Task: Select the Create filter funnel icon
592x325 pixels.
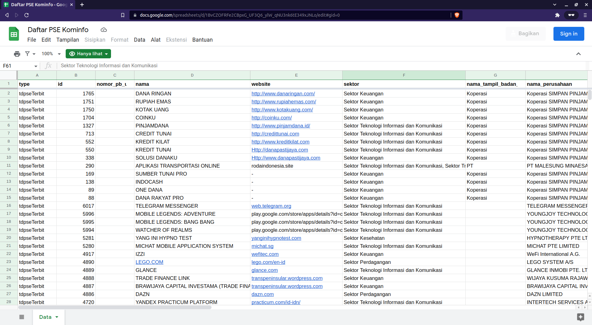Action: pyautogui.click(x=27, y=53)
